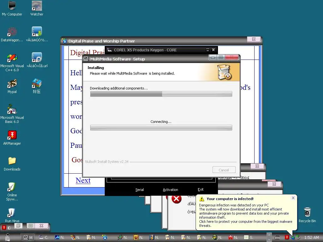Click the yellow warning icon in infection balloon
The height and width of the screenshot is (242, 323).
(x=202, y=199)
